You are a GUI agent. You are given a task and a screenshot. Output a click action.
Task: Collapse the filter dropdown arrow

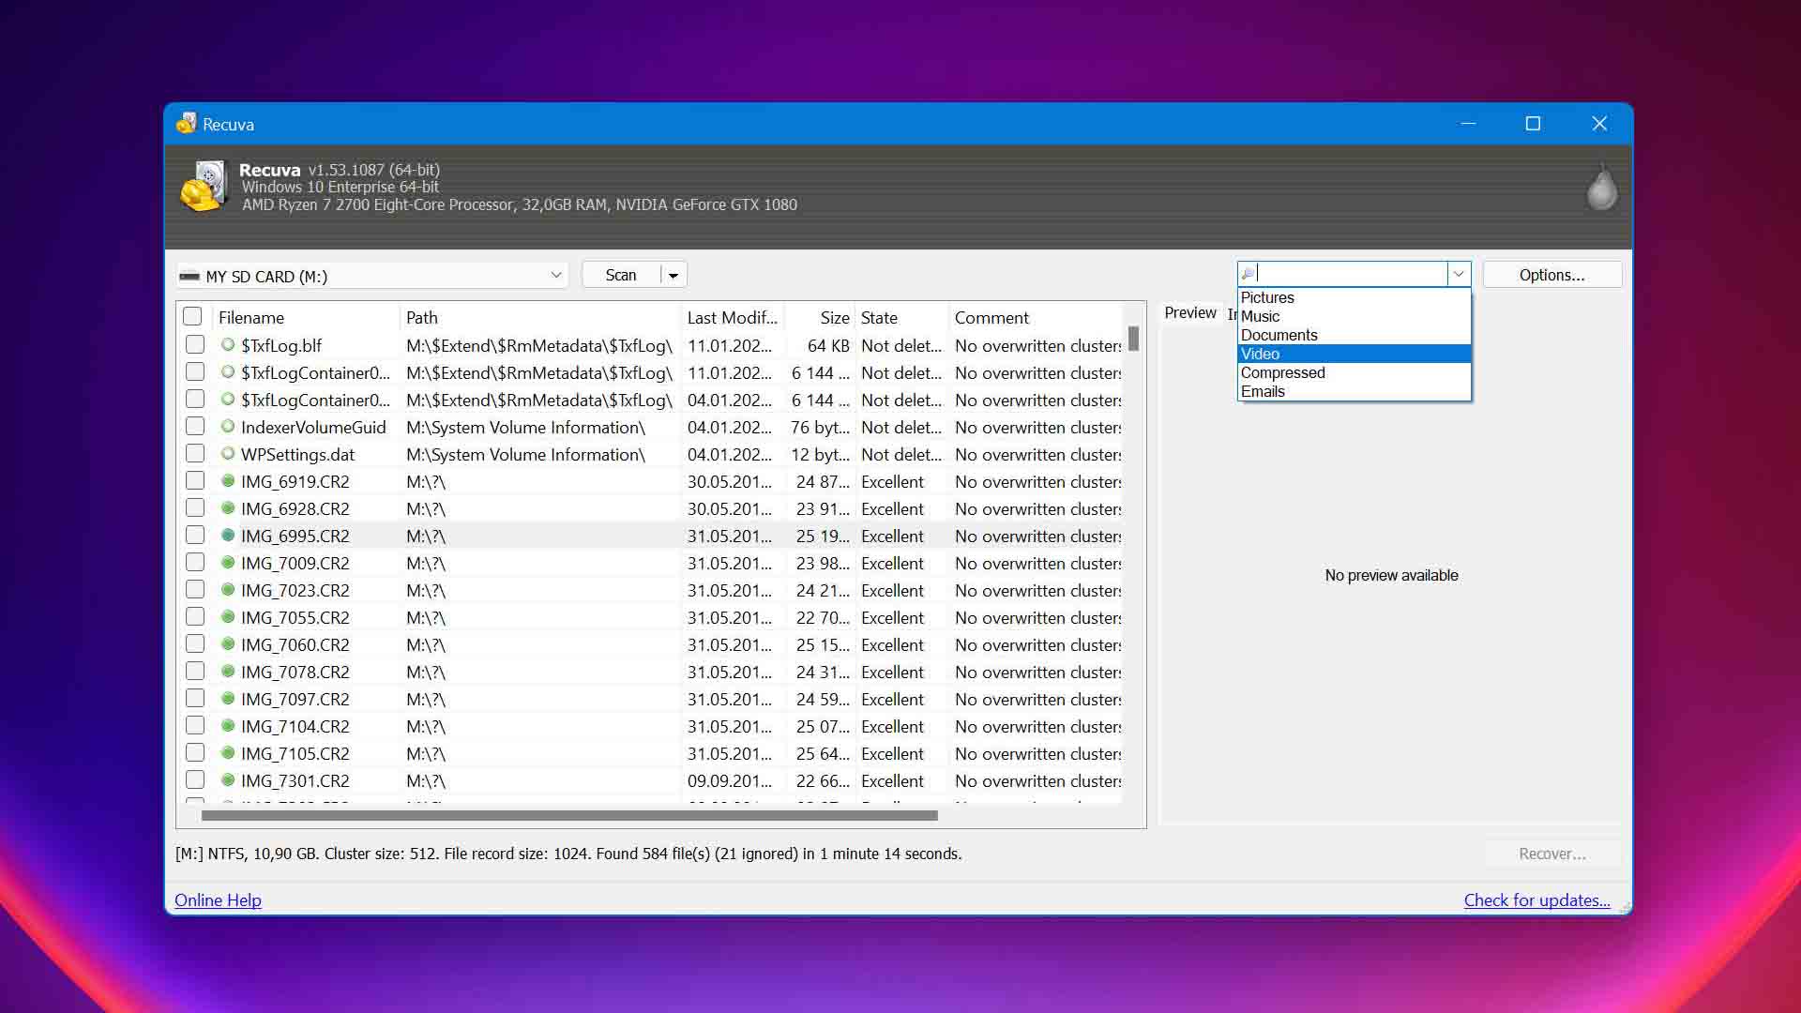coord(1459,274)
